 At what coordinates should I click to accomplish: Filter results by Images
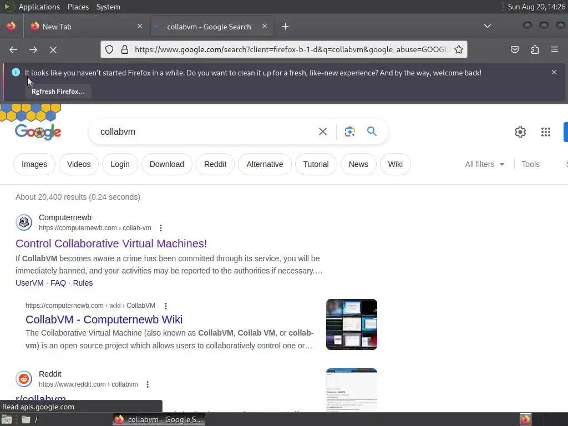(x=34, y=164)
